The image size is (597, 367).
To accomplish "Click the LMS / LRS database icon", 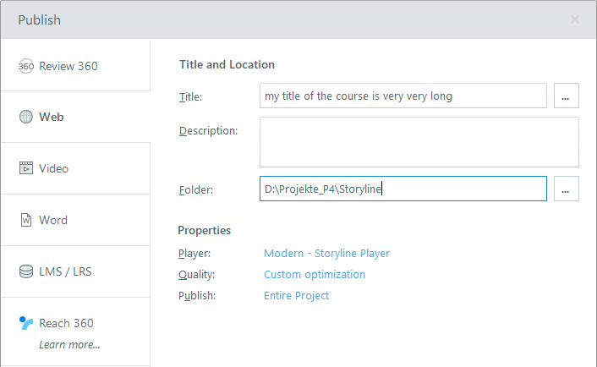I will pyautogui.click(x=25, y=271).
